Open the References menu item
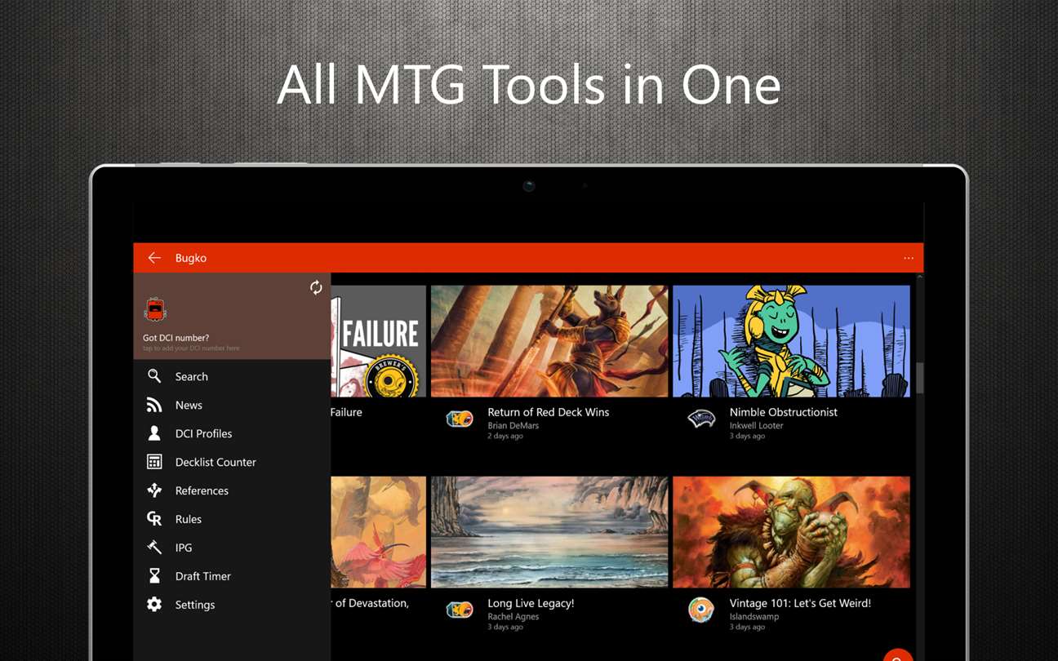This screenshot has width=1058, height=661. click(x=232, y=490)
